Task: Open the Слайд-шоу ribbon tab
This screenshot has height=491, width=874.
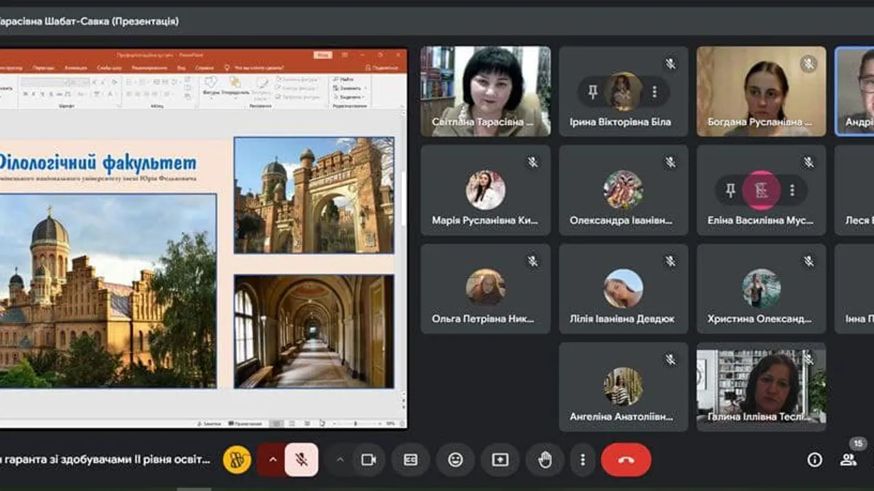Action: coord(109,68)
